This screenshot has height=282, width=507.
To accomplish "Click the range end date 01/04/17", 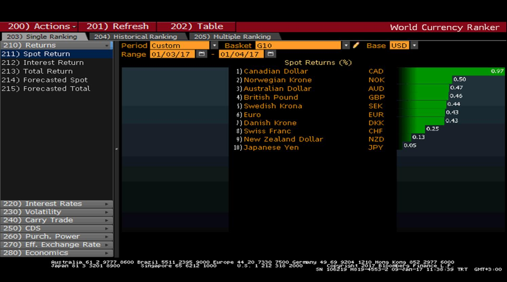I will 241,54.
